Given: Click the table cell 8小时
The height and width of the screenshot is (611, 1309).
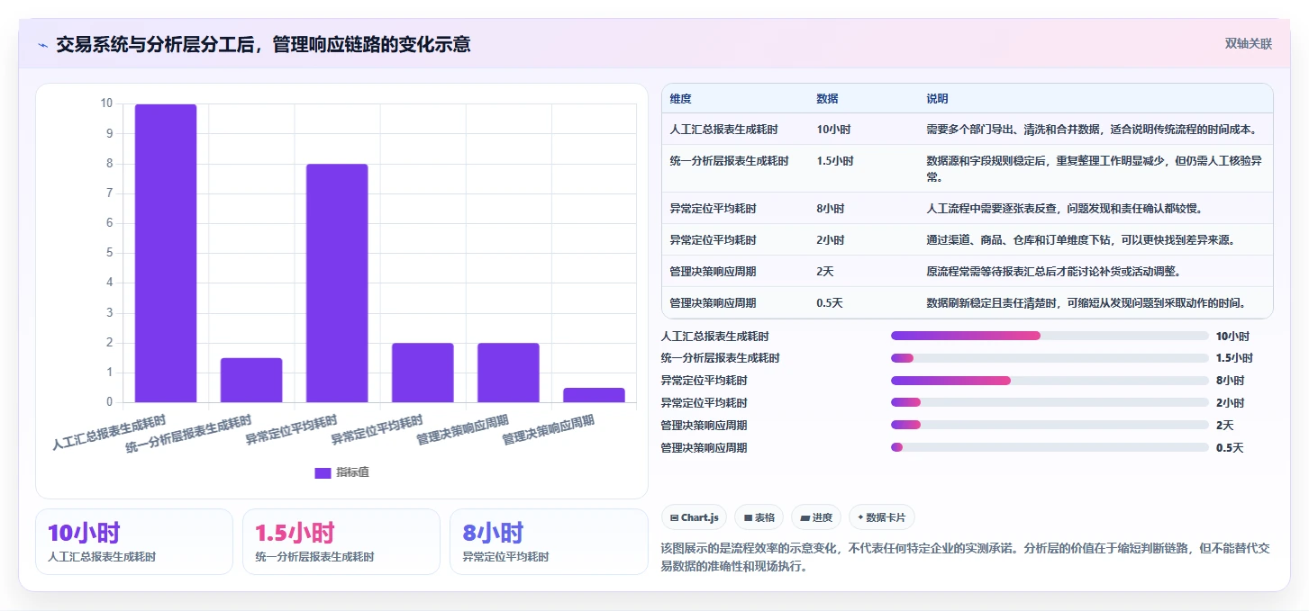Looking at the screenshot, I should 831,208.
